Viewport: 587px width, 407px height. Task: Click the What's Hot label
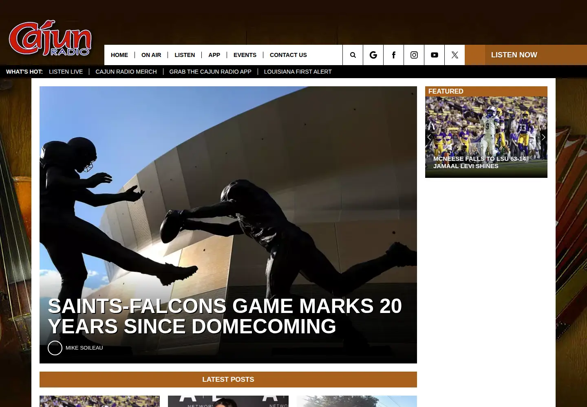tap(24, 72)
